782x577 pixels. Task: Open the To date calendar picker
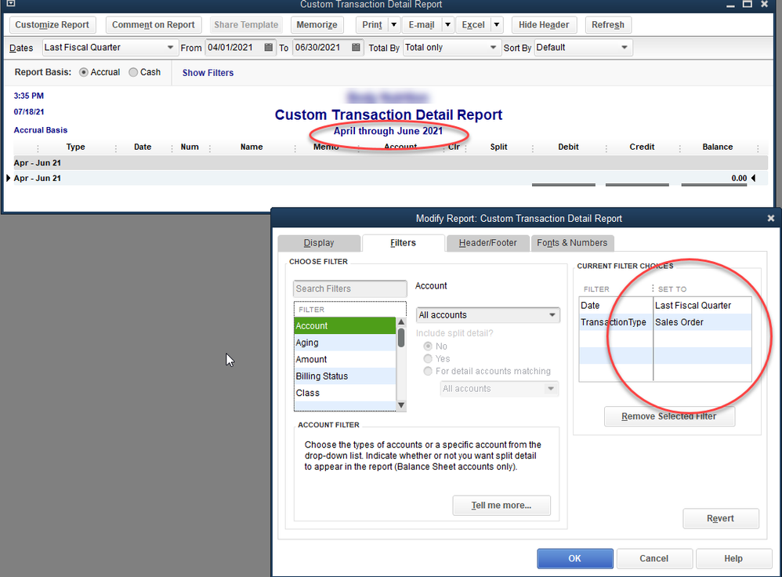coord(357,48)
